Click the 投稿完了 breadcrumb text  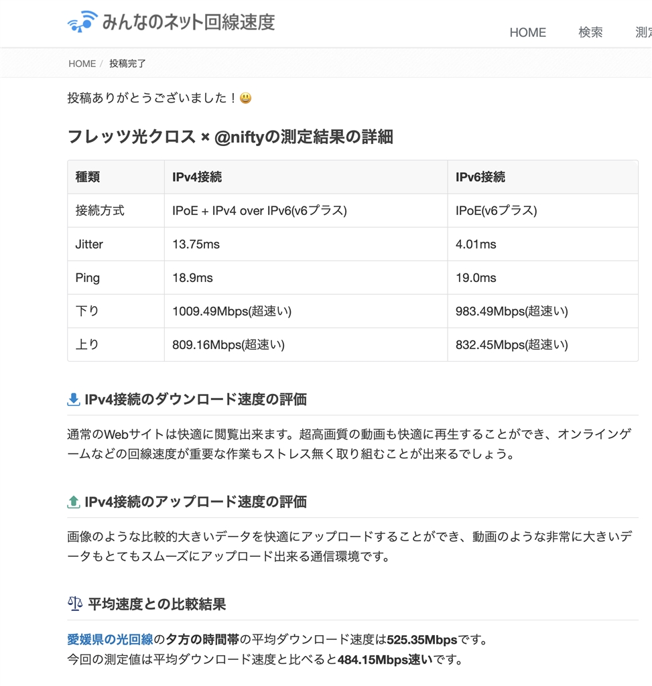pyautogui.click(x=127, y=64)
